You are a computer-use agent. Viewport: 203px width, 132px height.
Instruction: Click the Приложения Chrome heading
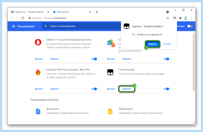44,100
